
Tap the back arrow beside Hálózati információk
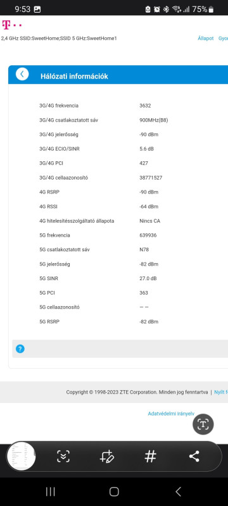tap(22, 74)
